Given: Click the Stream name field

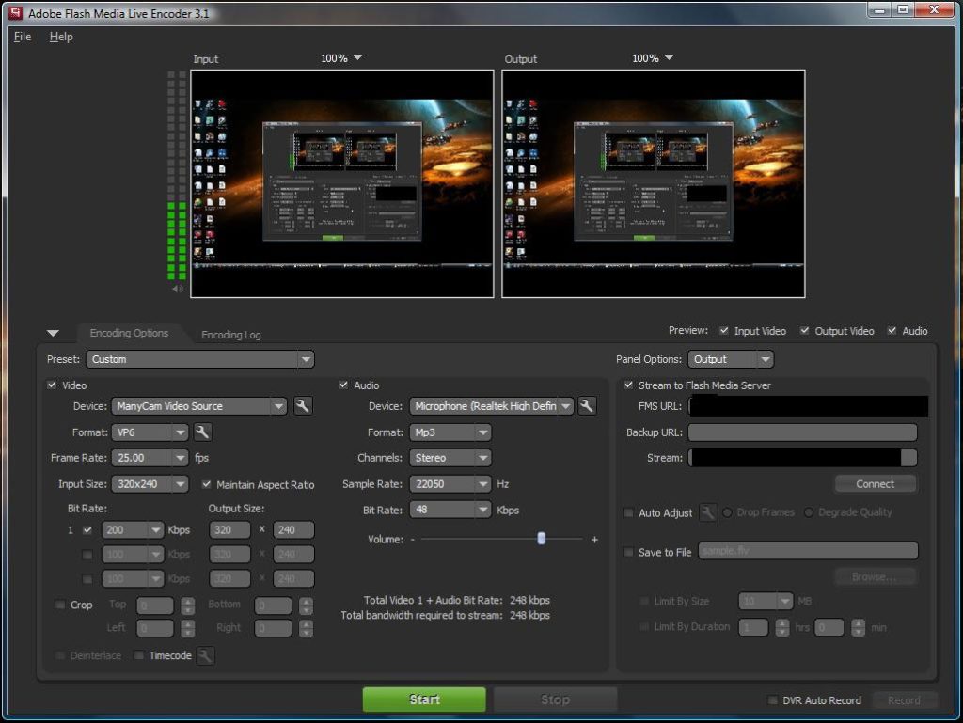Looking at the screenshot, I should click(x=803, y=458).
